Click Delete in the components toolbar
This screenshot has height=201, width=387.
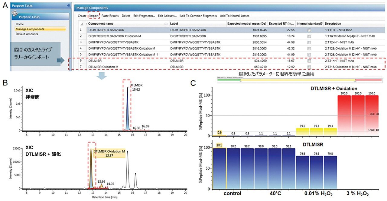pos(126,16)
